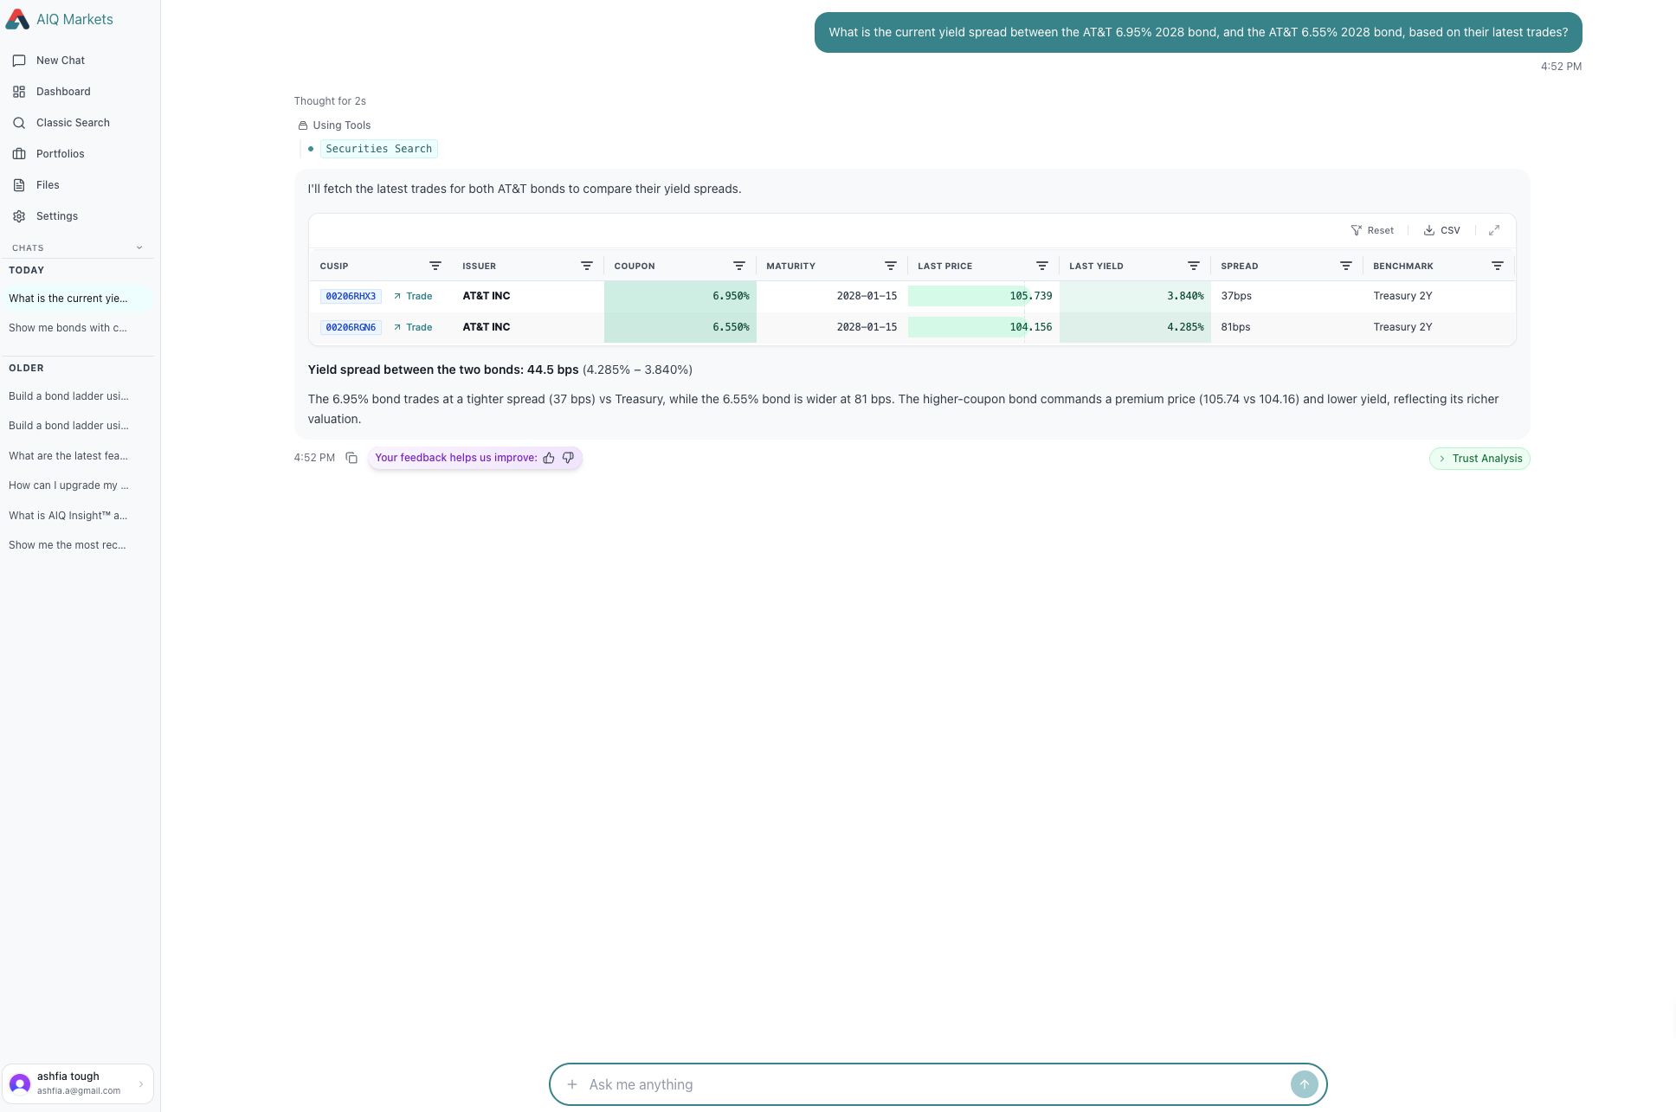The height and width of the screenshot is (1112, 1676).
Task: Expand the bond table to fullscreen
Action: click(1493, 230)
